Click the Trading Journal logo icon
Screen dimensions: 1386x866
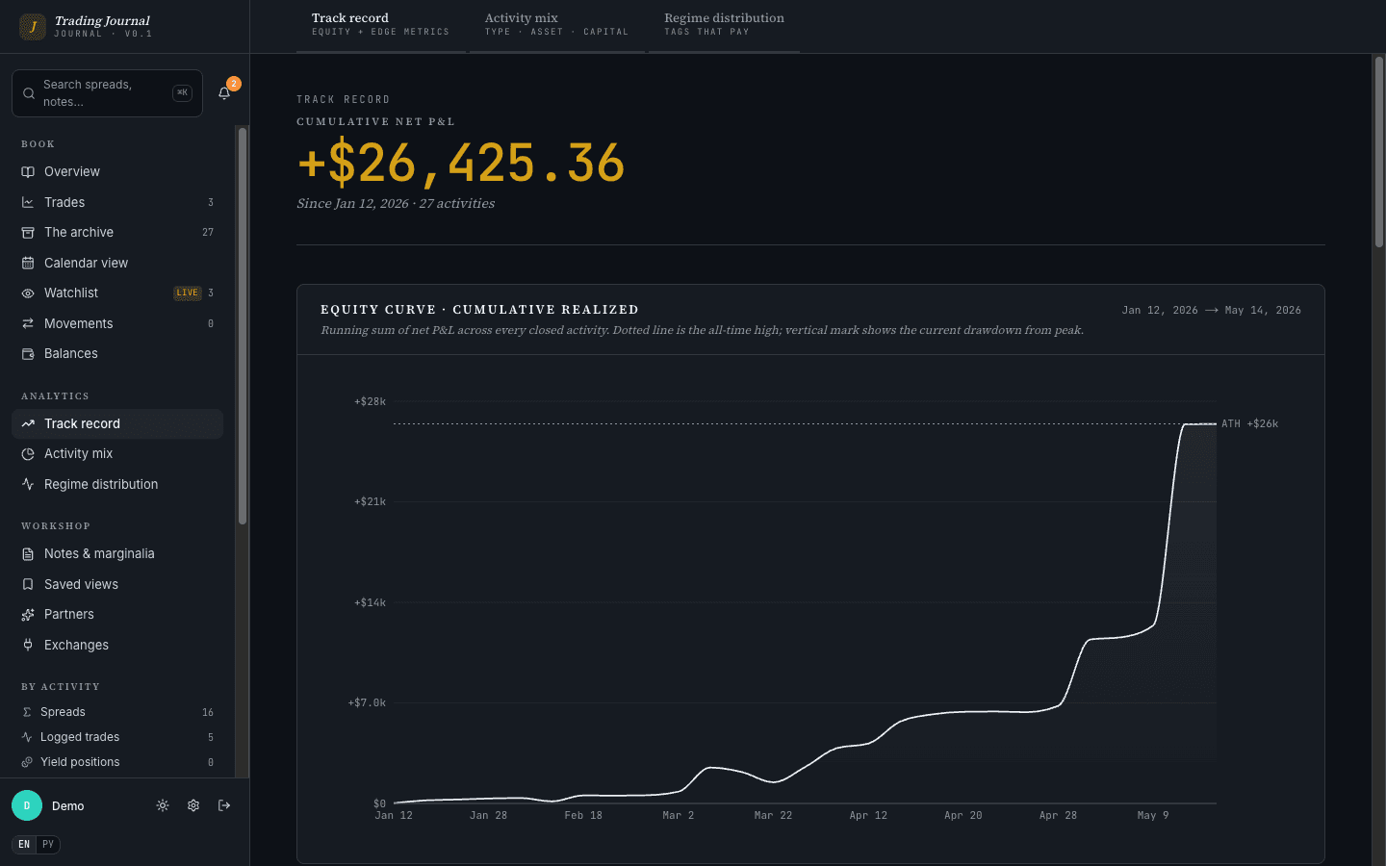point(33,26)
